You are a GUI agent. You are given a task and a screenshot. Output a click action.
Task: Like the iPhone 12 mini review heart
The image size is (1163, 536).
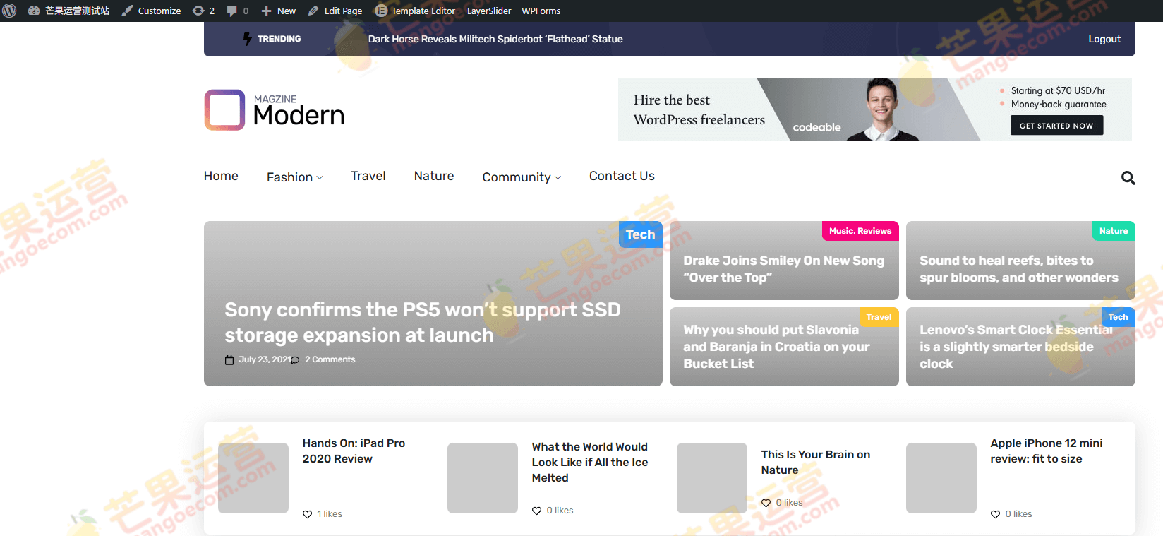995,514
